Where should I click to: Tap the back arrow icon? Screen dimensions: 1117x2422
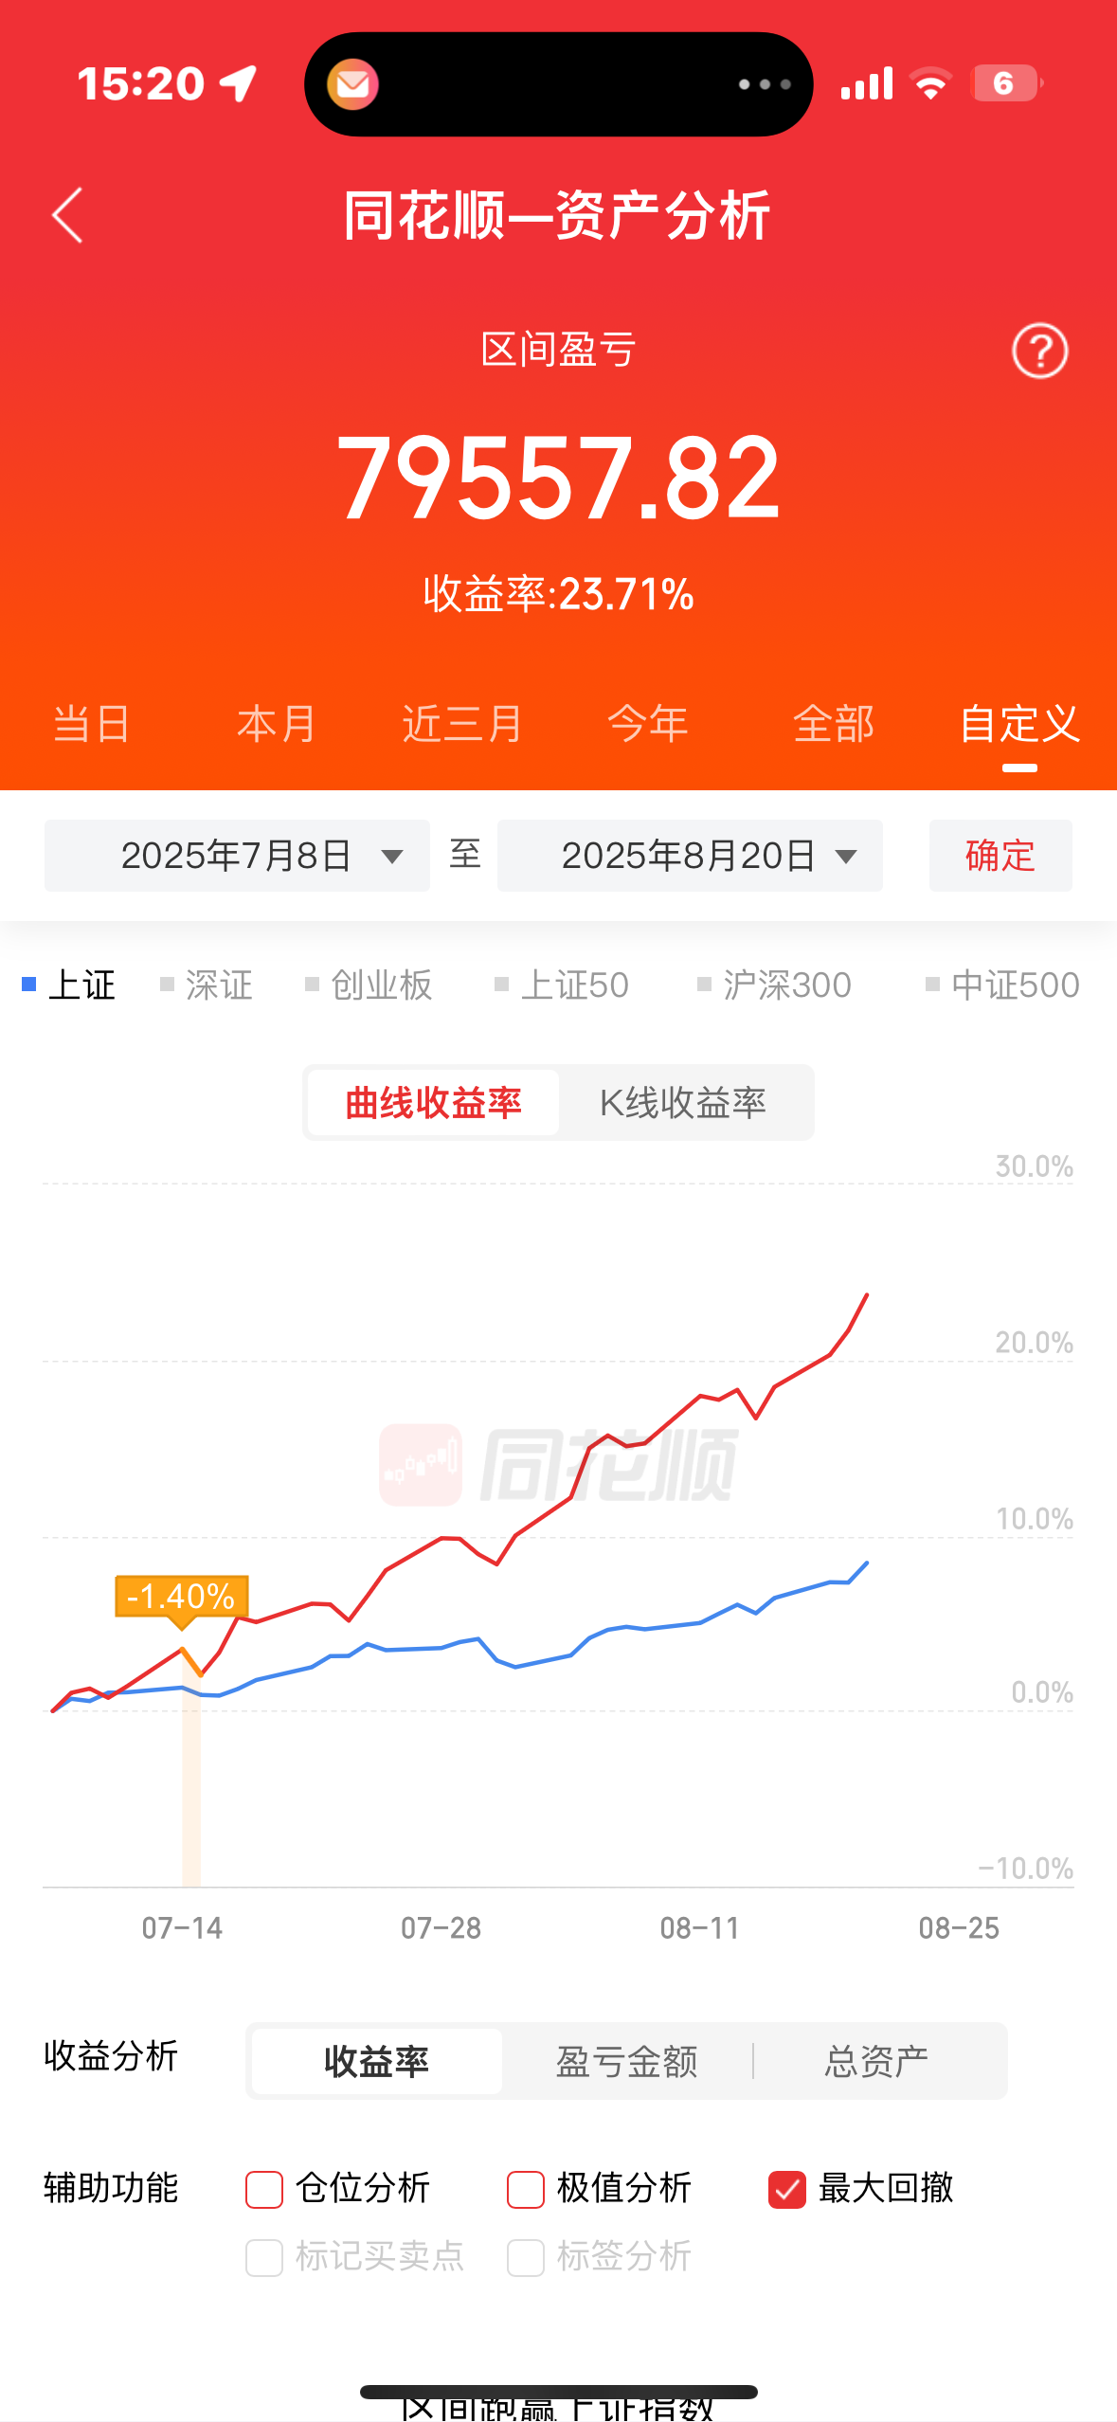[x=67, y=215]
